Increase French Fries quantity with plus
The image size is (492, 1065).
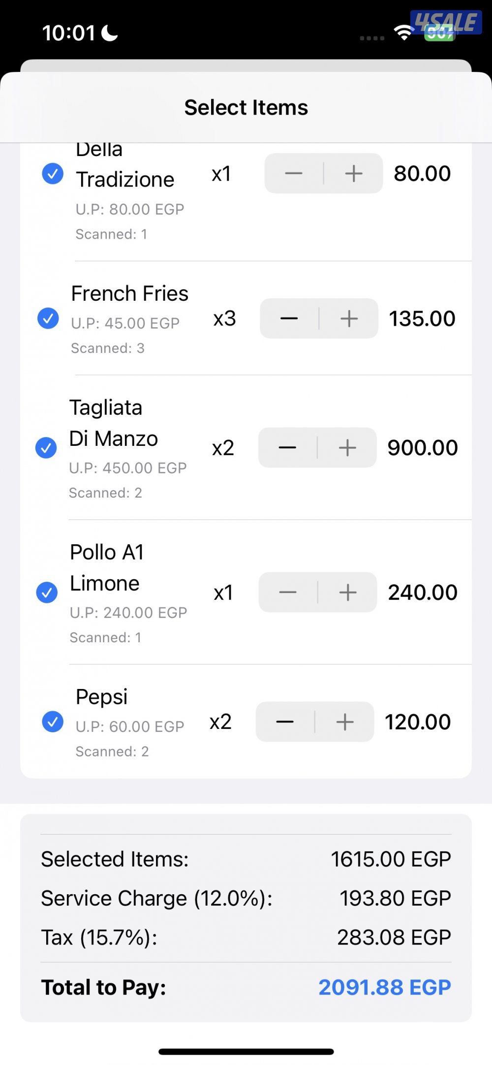pos(349,318)
